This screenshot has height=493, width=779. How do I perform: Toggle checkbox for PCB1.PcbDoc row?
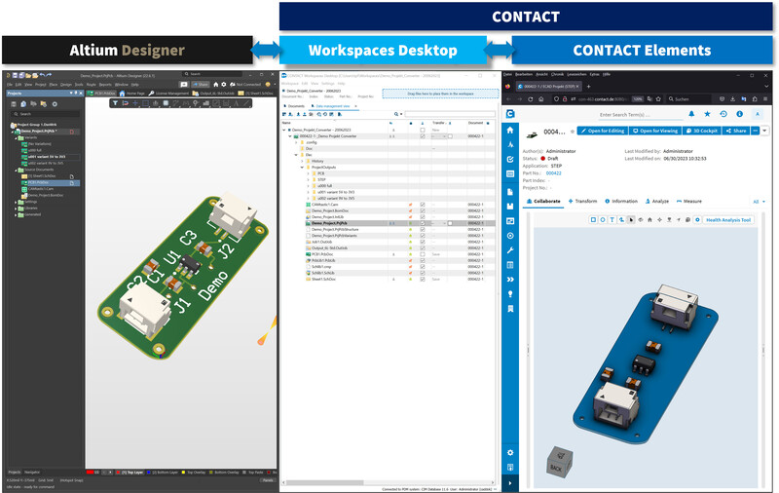pyautogui.click(x=423, y=254)
